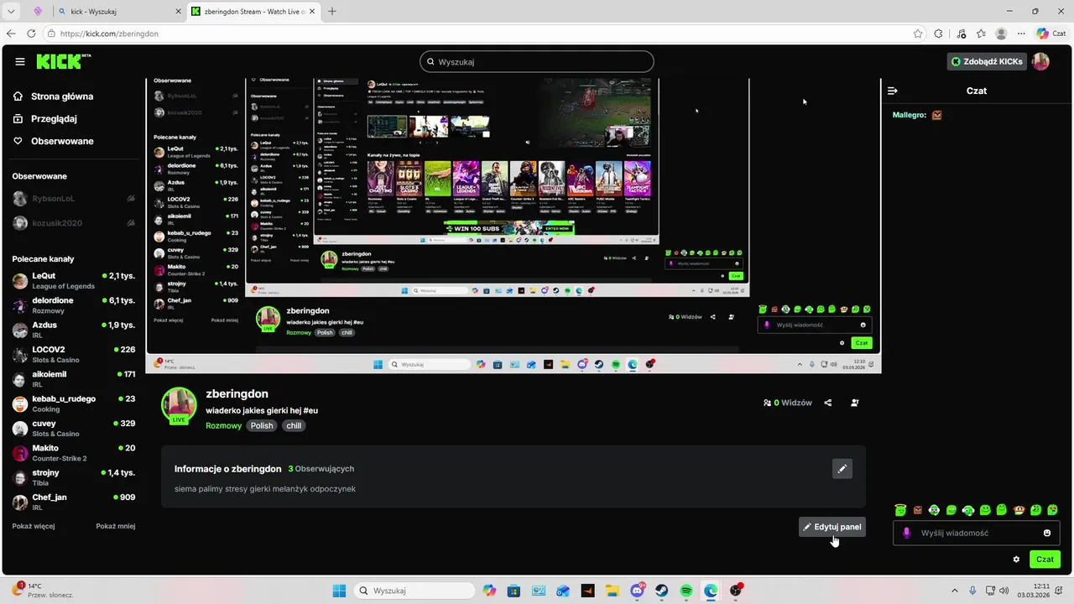Click the browser address bar URL
This screenshot has width=1074, height=604.
109,34
